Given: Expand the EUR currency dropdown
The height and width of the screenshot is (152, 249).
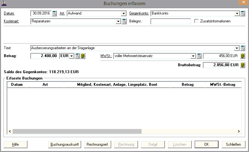Looking at the screenshot, I should click(x=71, y=56).
